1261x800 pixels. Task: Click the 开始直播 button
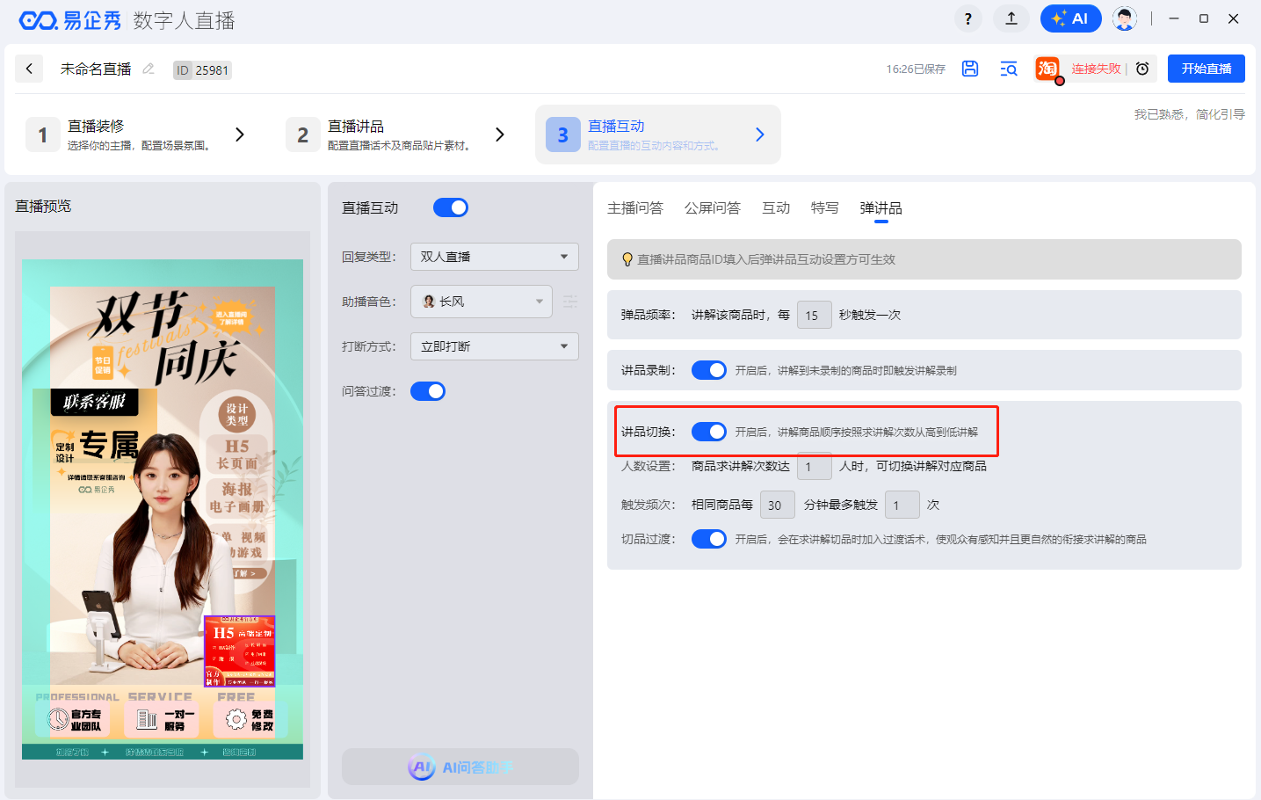click(x=1206, y=69)
